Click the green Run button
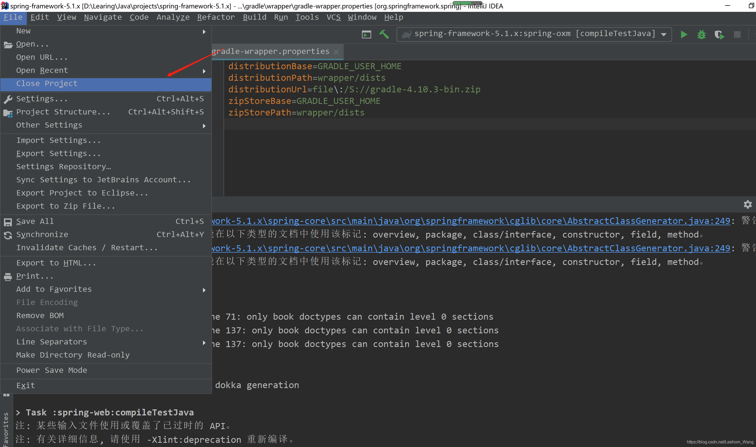This screenshot has height=447, width=756. [x=684, y=35]
